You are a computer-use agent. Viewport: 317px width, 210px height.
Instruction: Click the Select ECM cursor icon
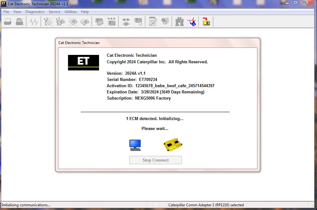[x=138, y=22]
